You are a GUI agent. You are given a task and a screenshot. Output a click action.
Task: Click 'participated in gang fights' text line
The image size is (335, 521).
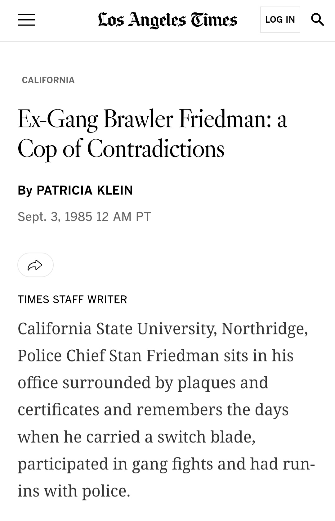pyautogui.click(x=166, y=464)
